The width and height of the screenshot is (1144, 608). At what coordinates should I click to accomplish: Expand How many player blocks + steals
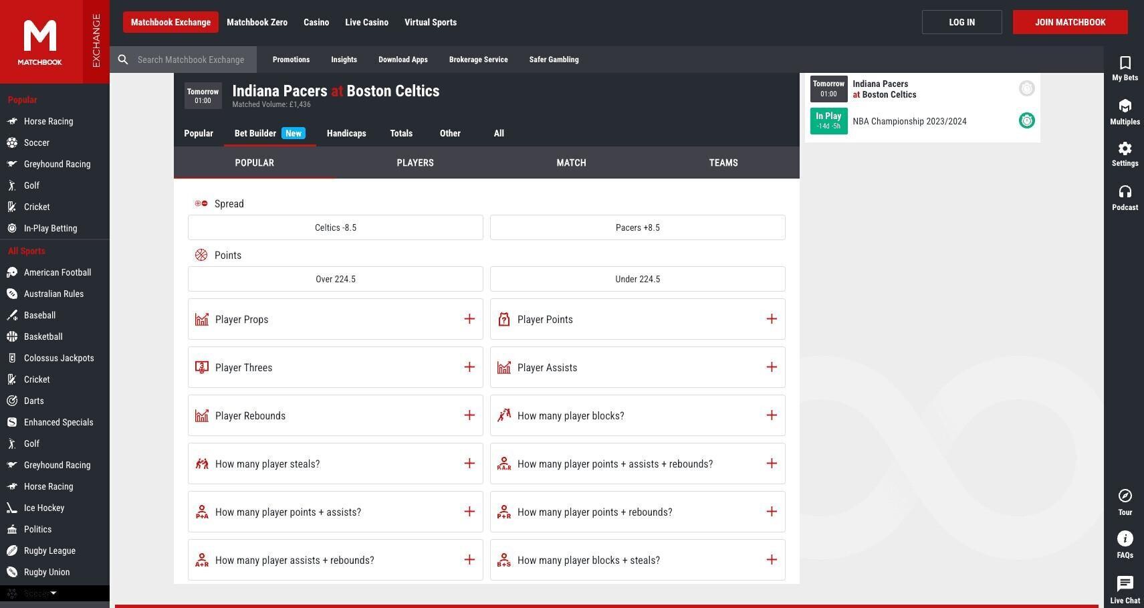pyautogui.click(x=772, y=560)
